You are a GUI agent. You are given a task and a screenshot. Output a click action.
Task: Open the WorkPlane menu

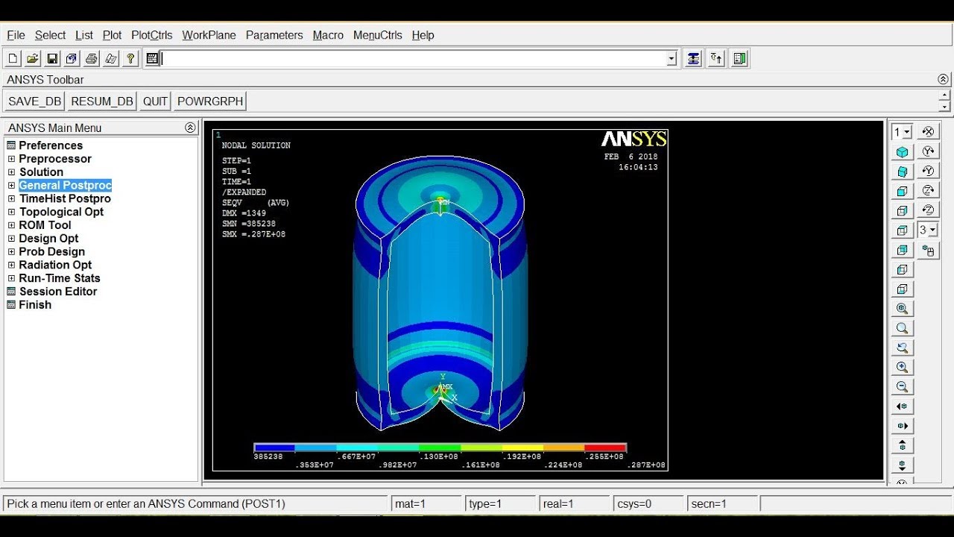(209, 35)
